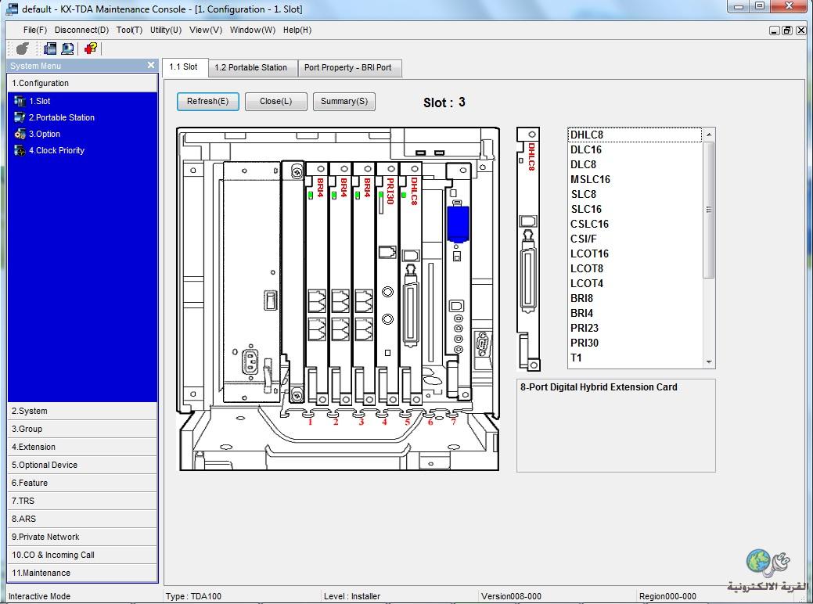Select PRI30 in the card list
The height and width of the screenshot is (604, 813).
635,343
